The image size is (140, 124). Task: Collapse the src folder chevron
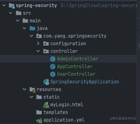click(11, 13)
